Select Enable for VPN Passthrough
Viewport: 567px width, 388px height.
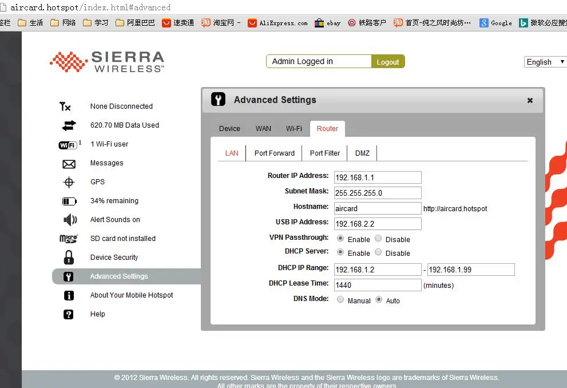340,238
